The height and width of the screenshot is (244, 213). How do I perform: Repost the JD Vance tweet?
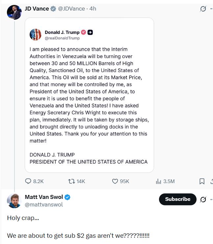point(71,181)
